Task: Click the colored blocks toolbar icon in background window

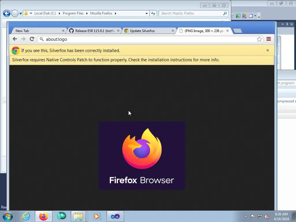Action: click(244, 16)
